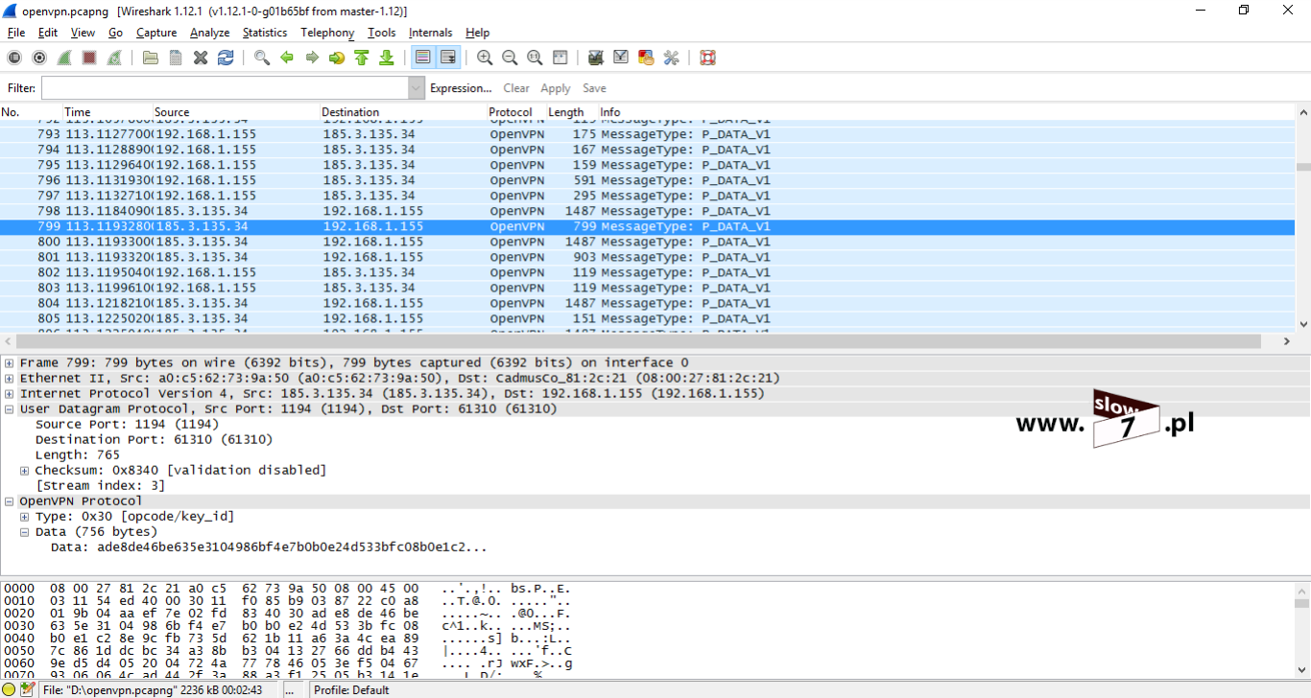Edit capture filter icon
Image resolution: width=1311 pixels, height=698 pixels.
(x=596, y=58)
